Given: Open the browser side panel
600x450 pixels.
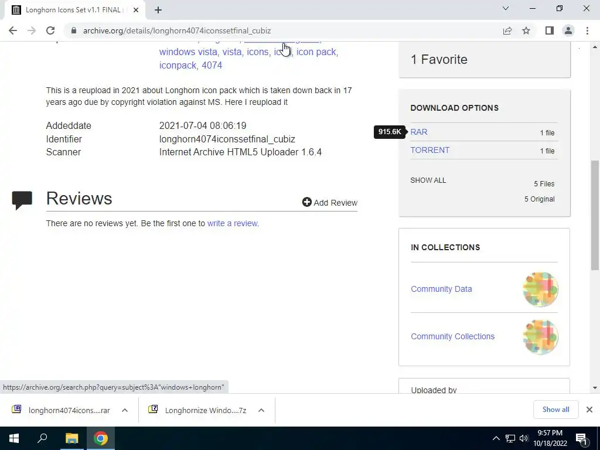Looking at the screenshot, I should coord(550,30).
